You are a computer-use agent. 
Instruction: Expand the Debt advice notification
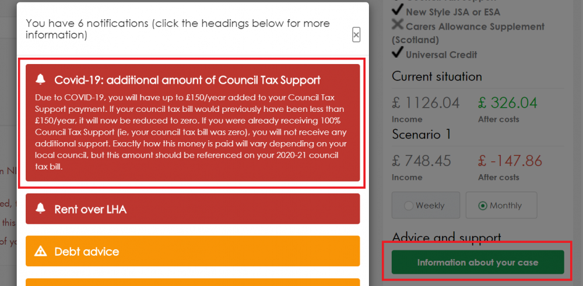click(x=192, y=251)
